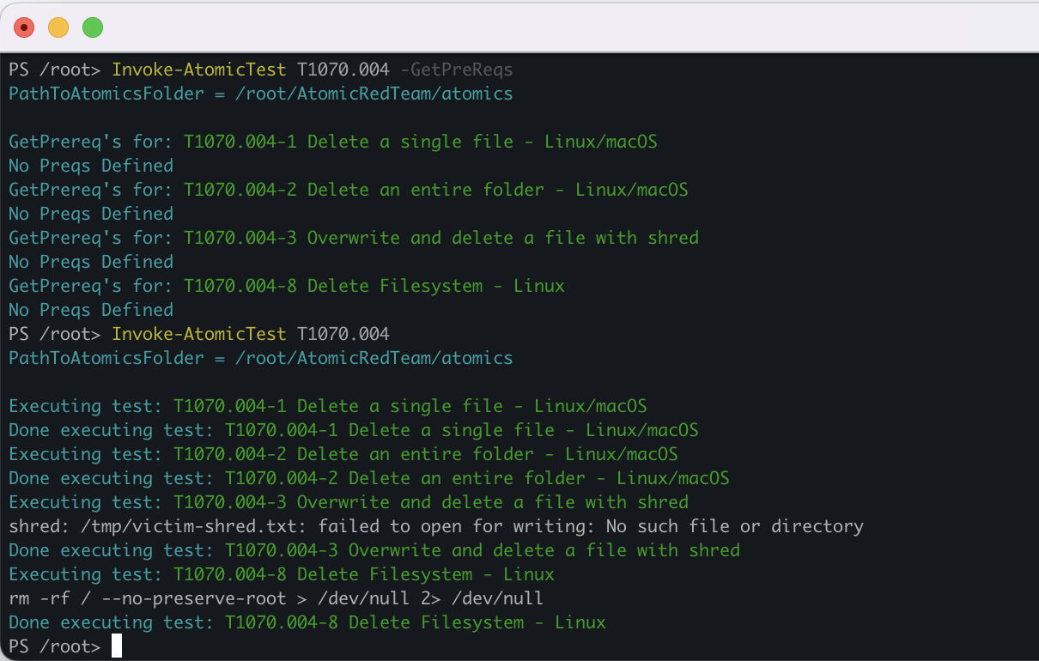Viewport: 1039px width, 661px height.
Task: Click "Executing test: T1070.004-2" output line
Action: pos(343,453)
